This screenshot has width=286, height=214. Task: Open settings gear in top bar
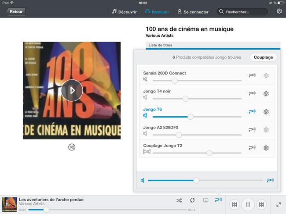(279, 11)
